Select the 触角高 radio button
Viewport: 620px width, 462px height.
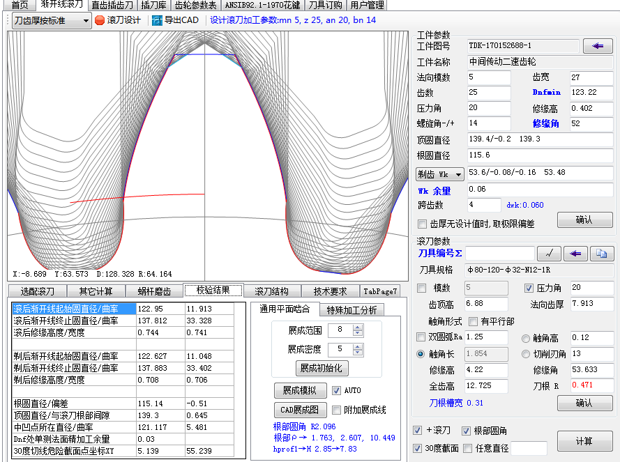tap(525, 338)
